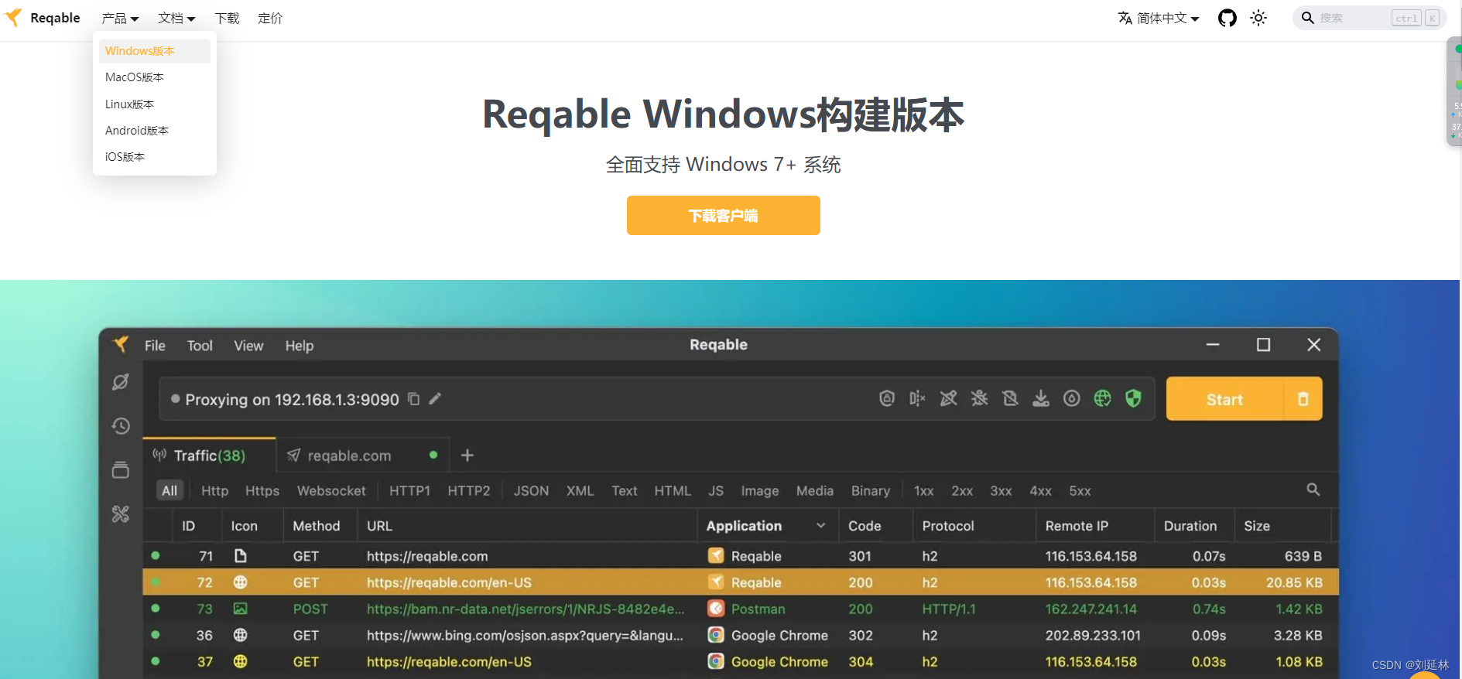The width and height of the screenshot is (1462, 679).
Task: Open sidebar history clock icon
Action: pyautogui.click(x=121, y=426)
